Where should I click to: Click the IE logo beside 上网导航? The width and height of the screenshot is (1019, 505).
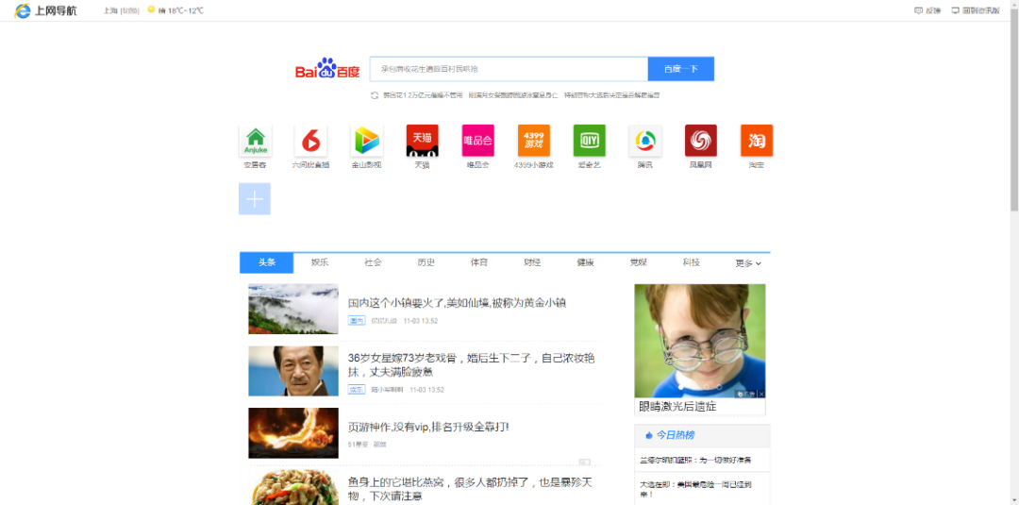pyautogui.click(x=23, y=10)
